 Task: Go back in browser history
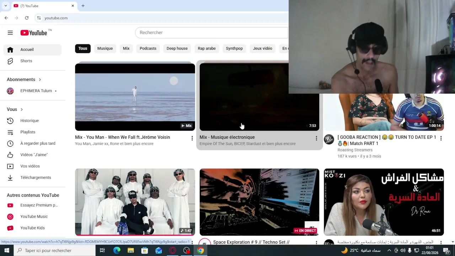click(6, 18)
